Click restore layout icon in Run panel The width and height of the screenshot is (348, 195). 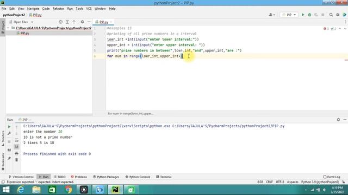9,150
